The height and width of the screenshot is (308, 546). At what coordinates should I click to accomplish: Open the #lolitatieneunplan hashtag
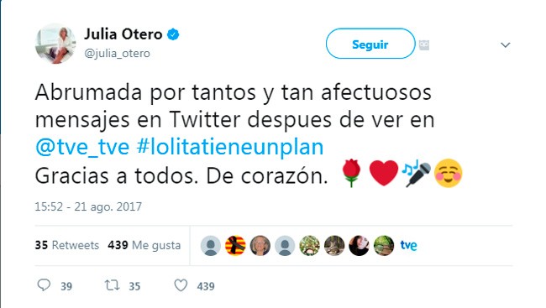pos(230,147)
